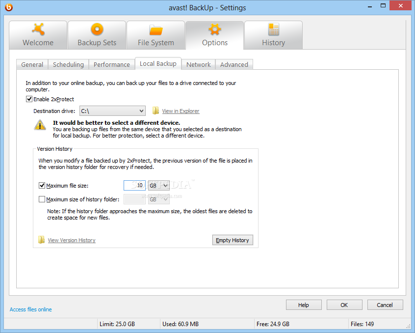Enable Maximum size of history folder checkbox
This screenshot has height=333, width=415.
point(42,199)
